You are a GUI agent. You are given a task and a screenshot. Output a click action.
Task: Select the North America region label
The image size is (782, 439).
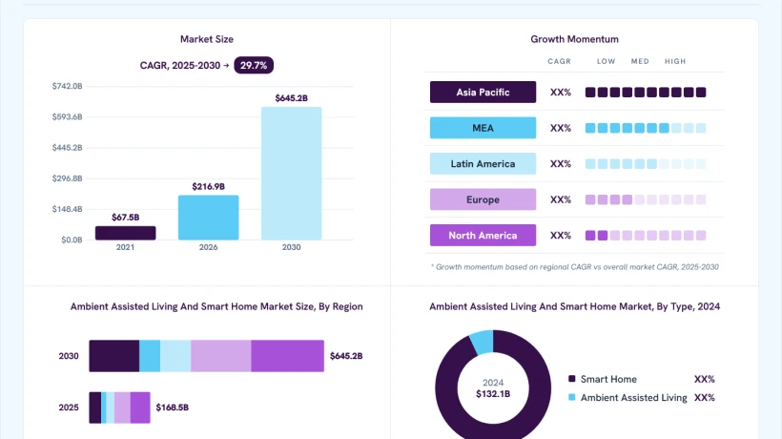(483, 236)
